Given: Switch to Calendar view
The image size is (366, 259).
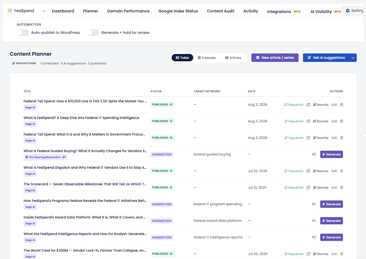Looking at the screenshot, I should coord(207,58).
